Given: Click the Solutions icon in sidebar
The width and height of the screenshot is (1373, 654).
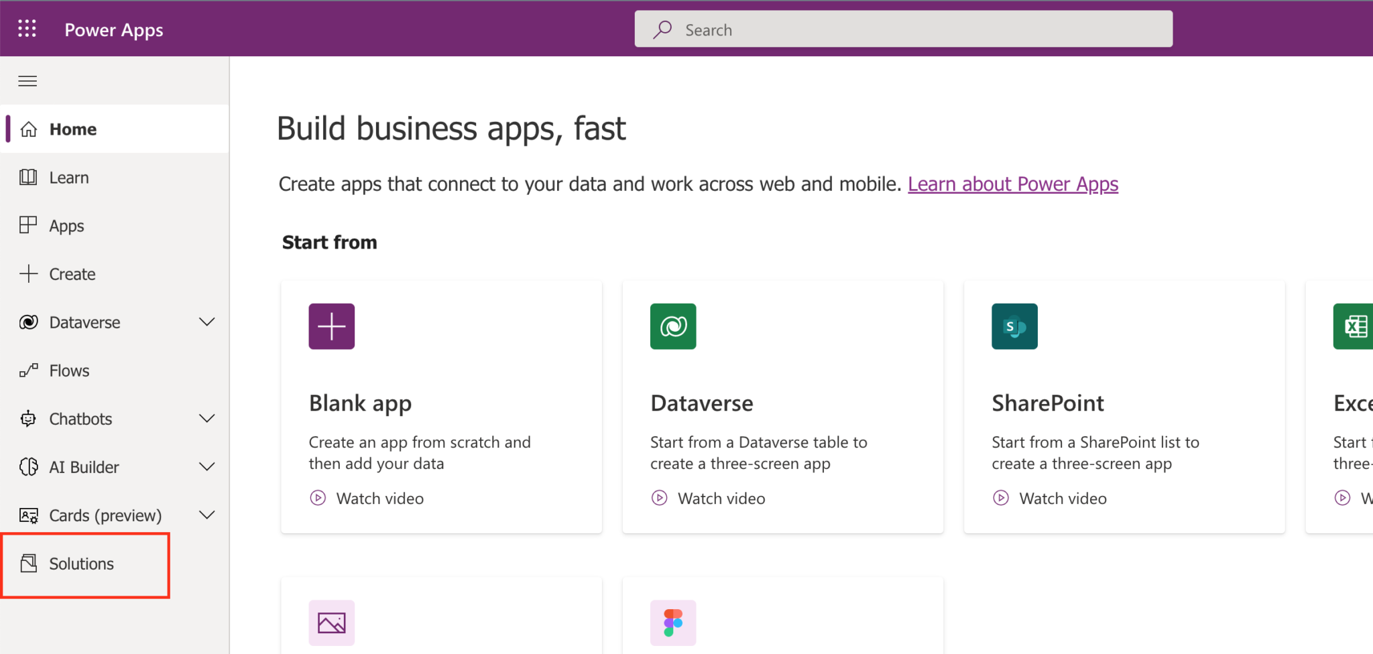Looking at the screenshot, I should tap(27, 564).
